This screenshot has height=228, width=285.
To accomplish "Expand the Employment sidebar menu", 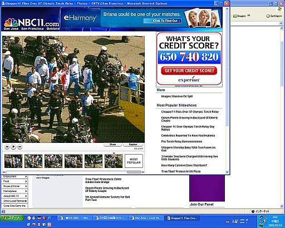I will click(x=14, y=177).
